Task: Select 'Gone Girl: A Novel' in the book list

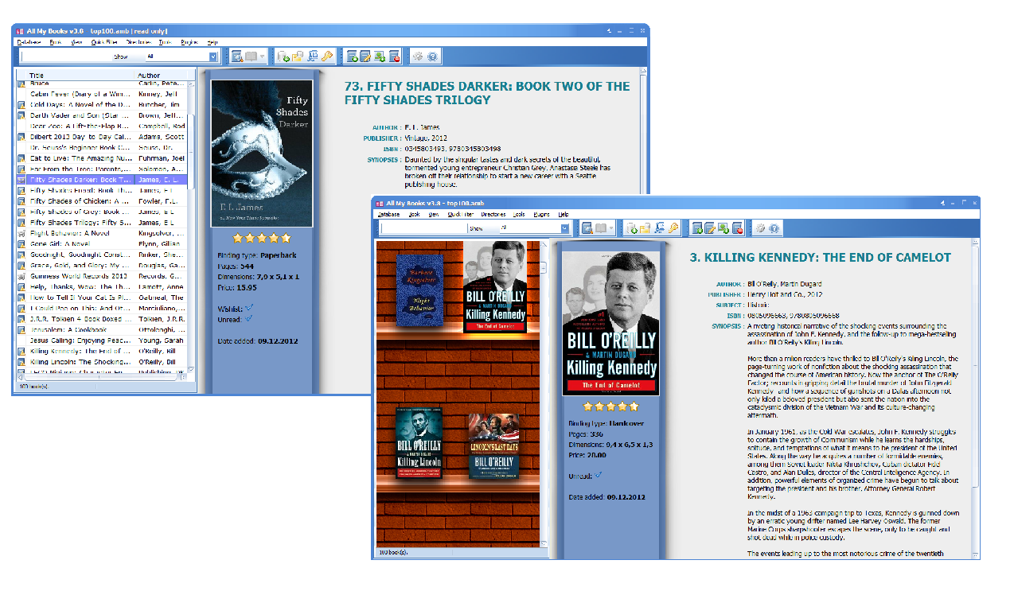Action: [102, 244]
